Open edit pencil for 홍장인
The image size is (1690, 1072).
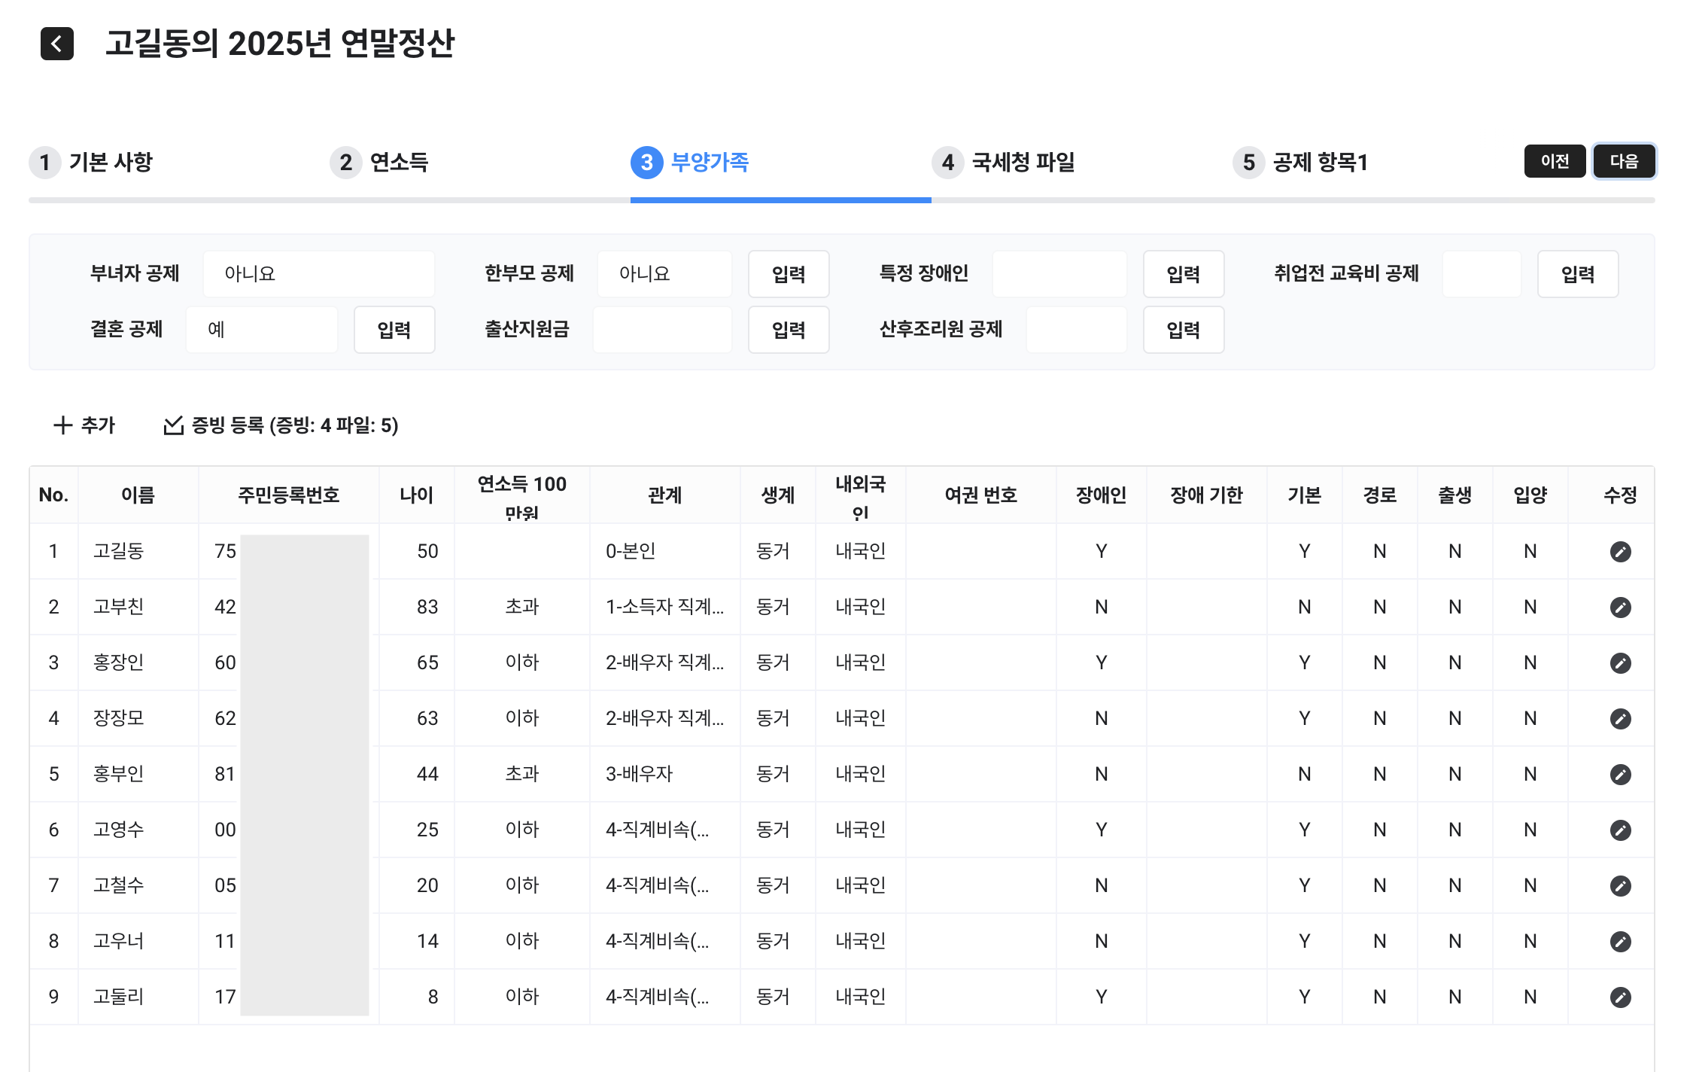[x=1620, y=663]
